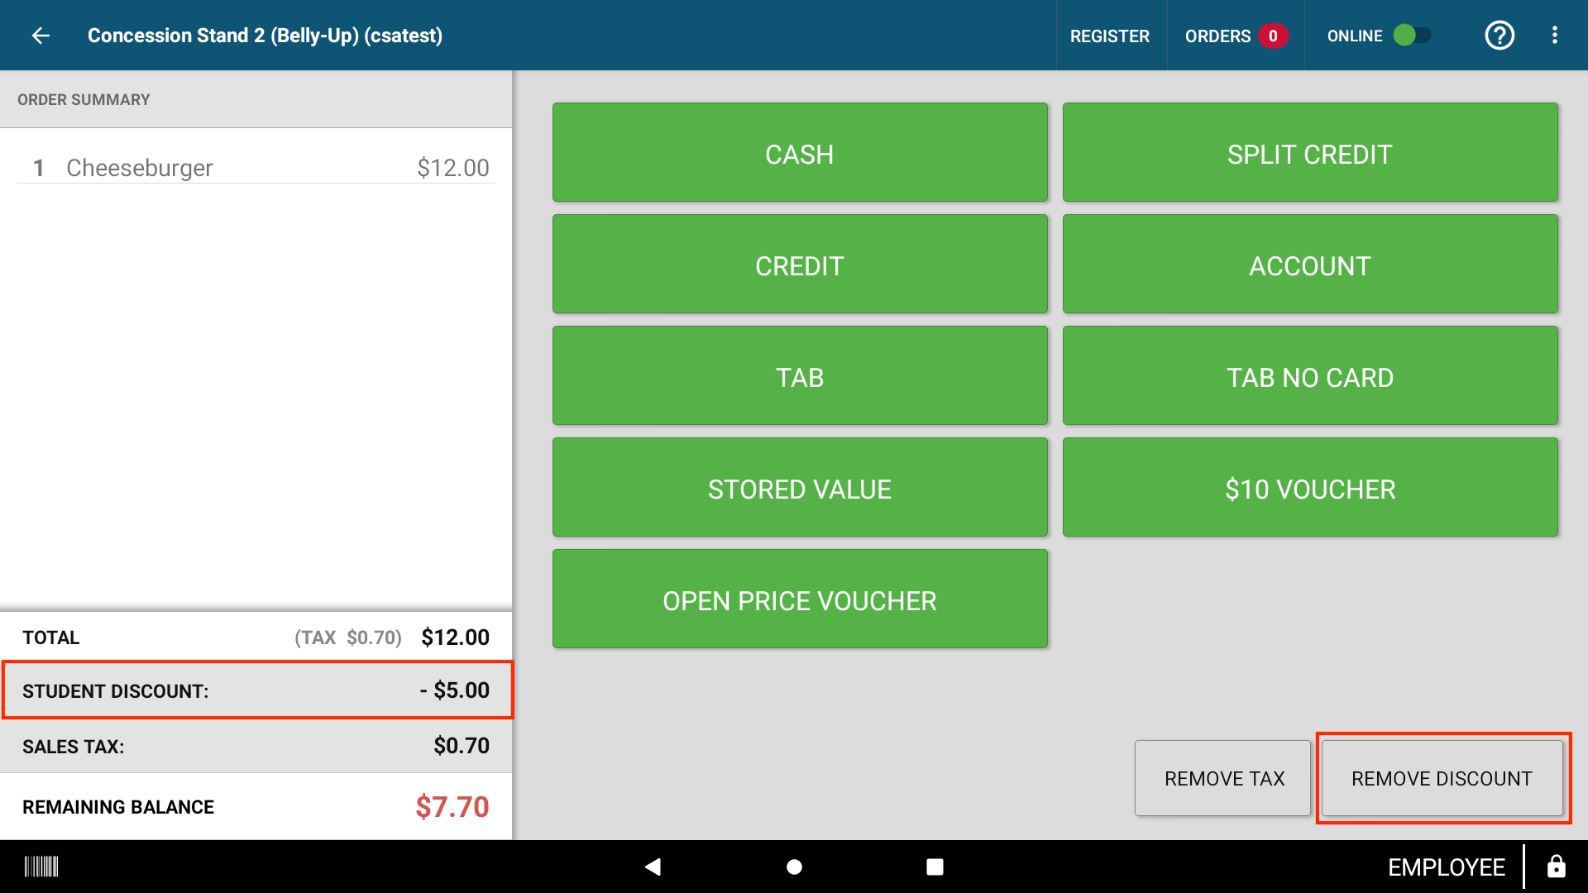
Task: Tap the Employee label
Action: 1447,867
